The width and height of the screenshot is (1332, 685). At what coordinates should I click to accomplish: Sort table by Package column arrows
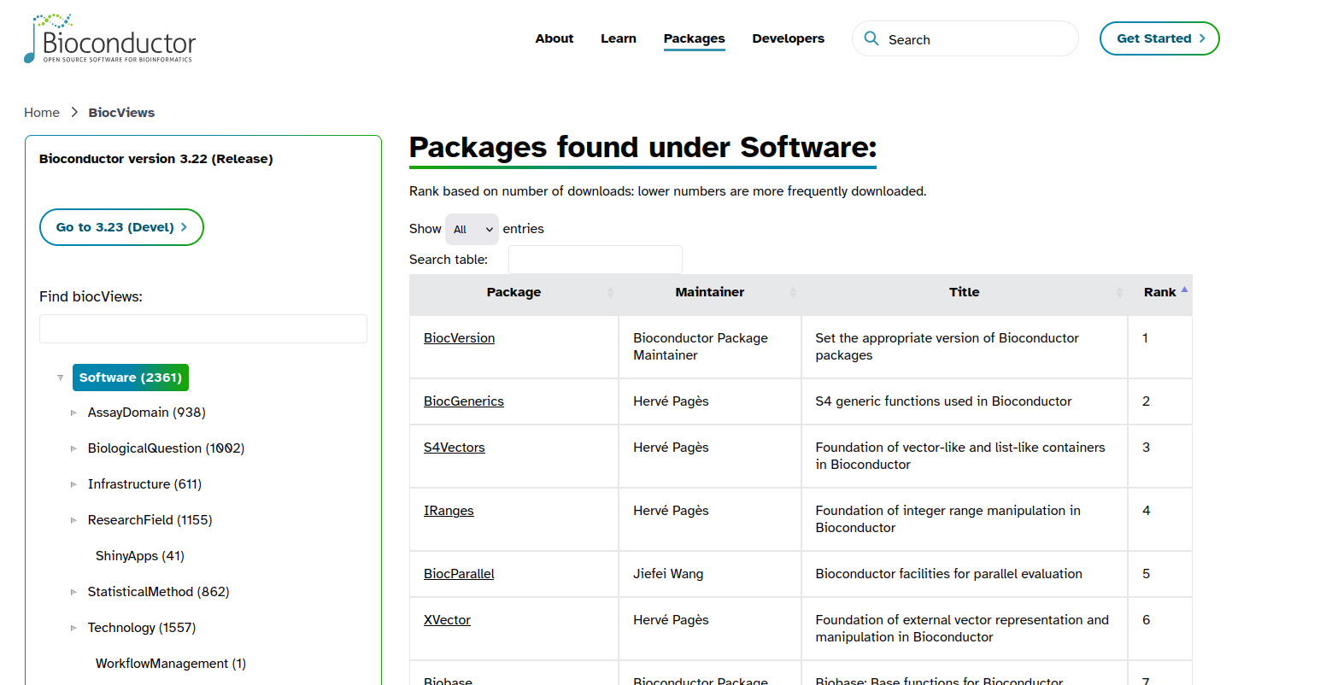tap(610, 292)
